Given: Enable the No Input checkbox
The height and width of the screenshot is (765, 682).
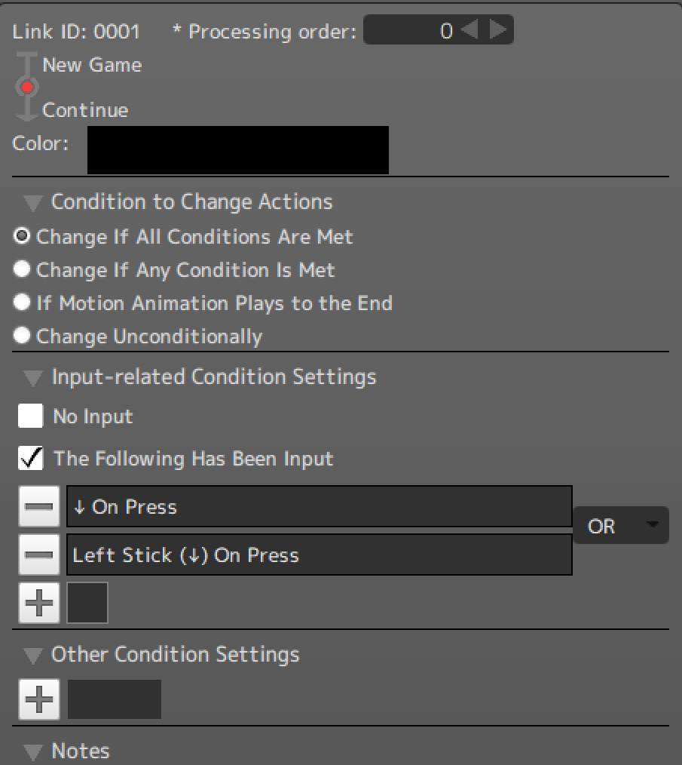Looking at the screenshot, I should (31, 416).
